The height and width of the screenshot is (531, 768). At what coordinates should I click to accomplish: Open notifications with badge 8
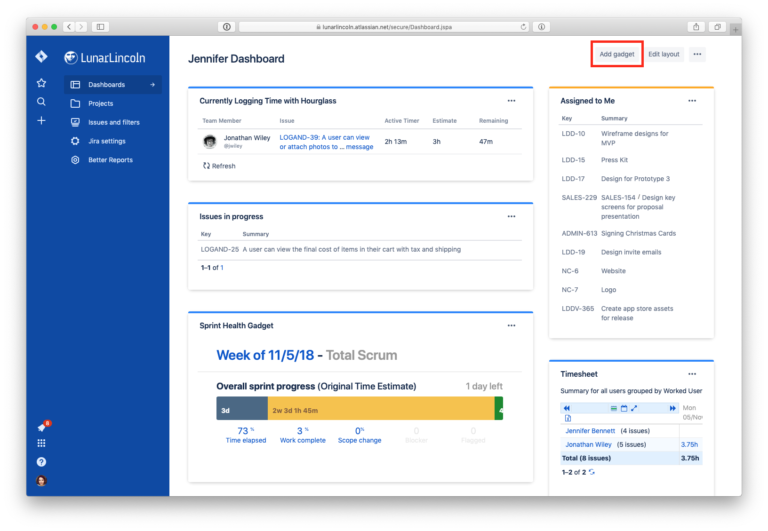pyautogui.click(x=42, y=427)
